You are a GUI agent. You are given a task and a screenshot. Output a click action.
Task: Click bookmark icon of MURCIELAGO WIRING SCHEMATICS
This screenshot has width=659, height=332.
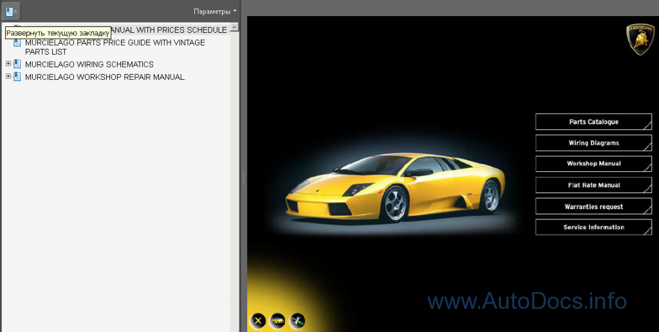[17, 64]
